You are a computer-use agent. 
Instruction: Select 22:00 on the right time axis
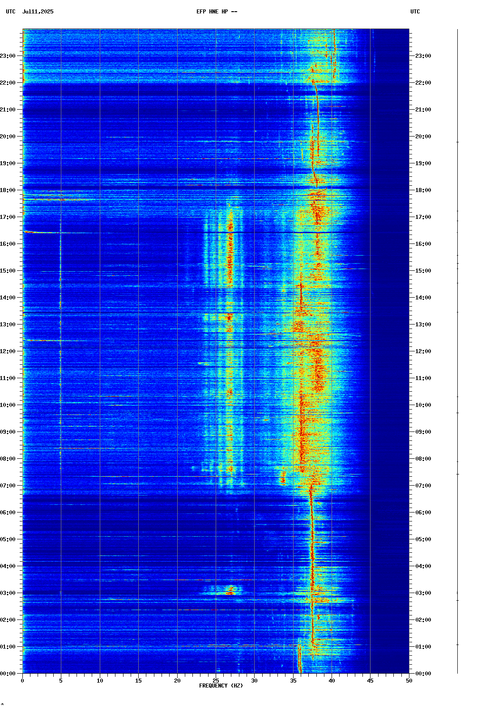(x=423, y=83)
